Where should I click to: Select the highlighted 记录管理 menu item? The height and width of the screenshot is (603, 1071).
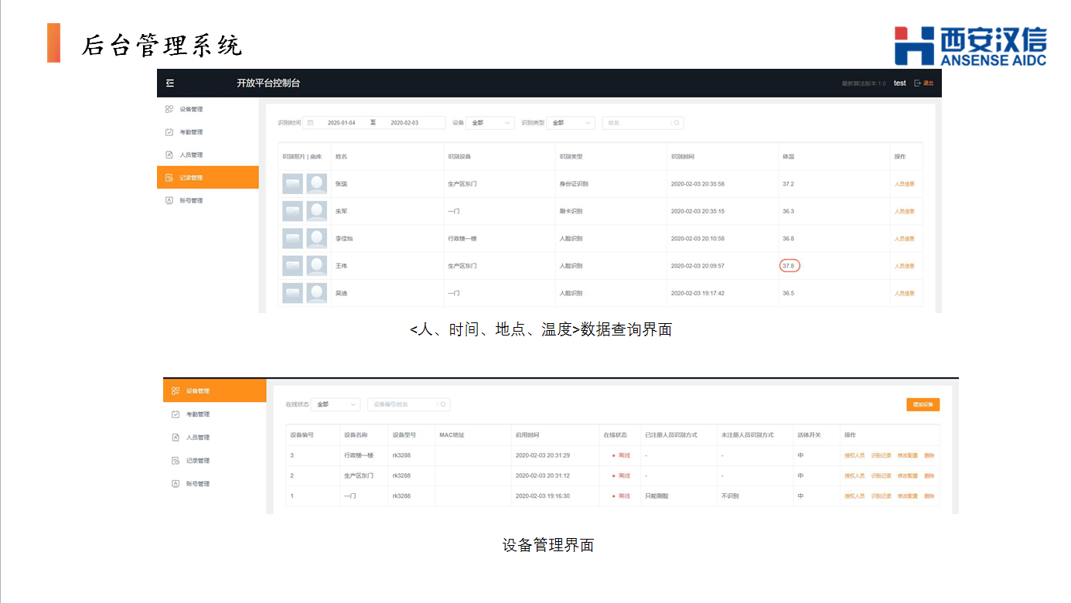207,178
